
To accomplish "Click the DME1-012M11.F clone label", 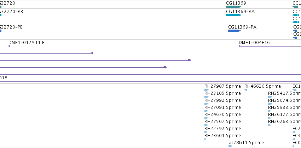I will 26,42.
